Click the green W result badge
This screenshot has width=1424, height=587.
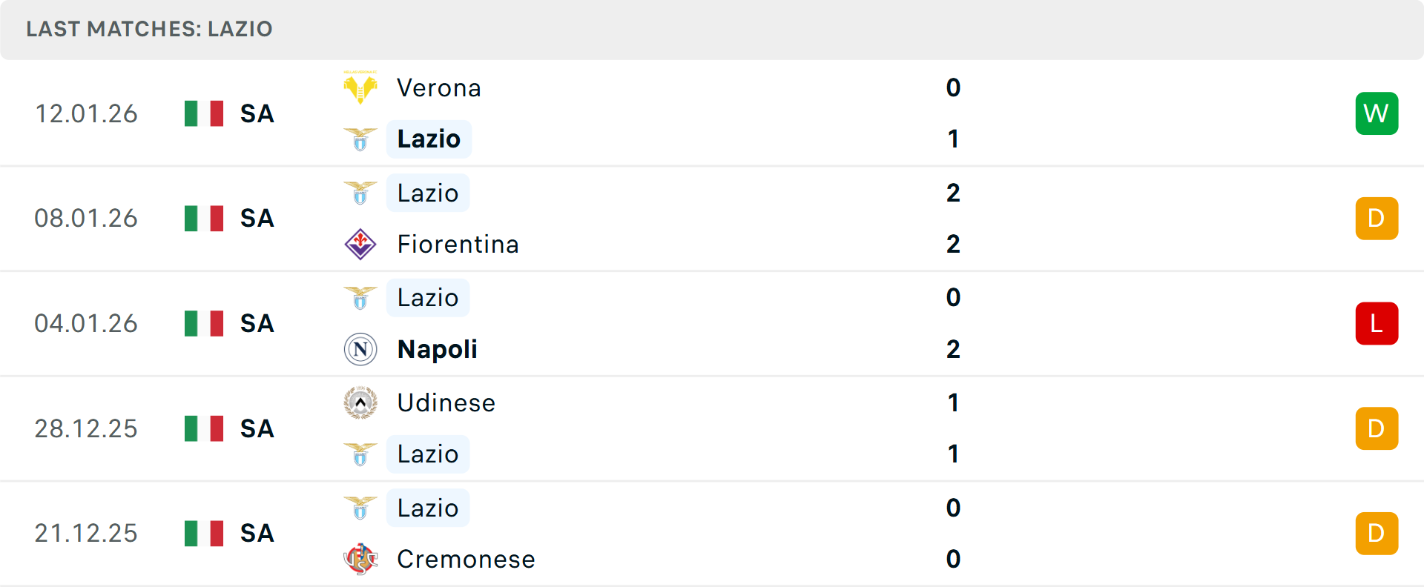[x=1377, y=113]
